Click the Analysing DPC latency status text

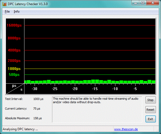pos(20,129)
